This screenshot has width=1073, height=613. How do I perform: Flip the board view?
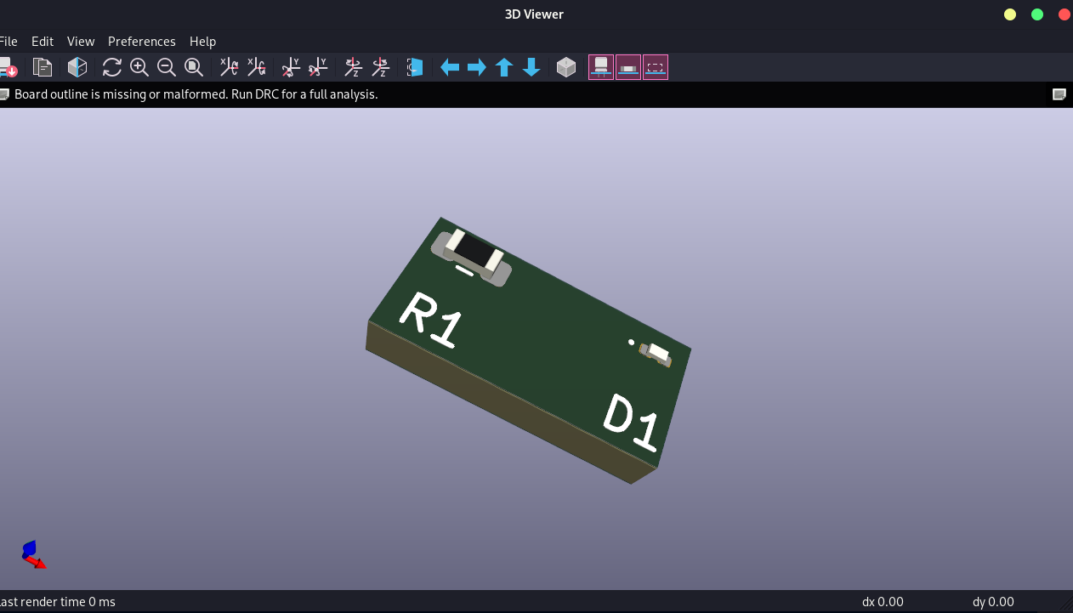[414, 67]
